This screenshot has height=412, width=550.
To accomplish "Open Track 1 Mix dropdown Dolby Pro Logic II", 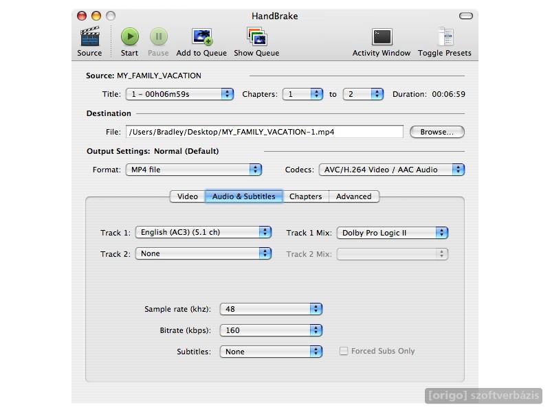I will 393,233.
